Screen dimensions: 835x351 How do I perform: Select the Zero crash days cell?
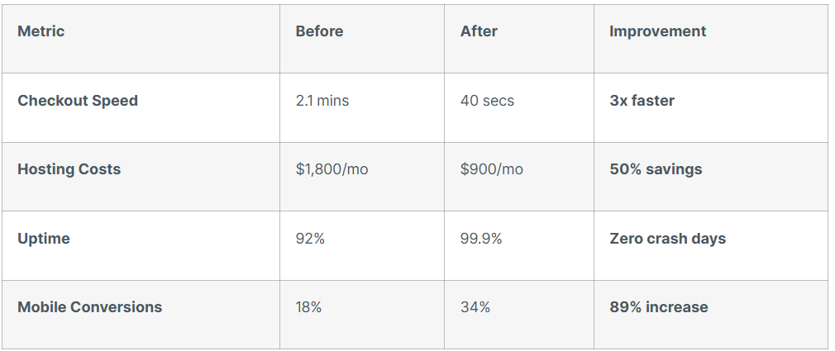click(667, 239)
